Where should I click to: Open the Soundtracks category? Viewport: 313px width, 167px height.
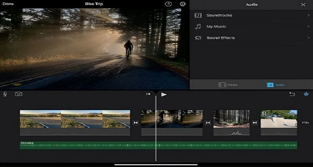pos(251,15)
